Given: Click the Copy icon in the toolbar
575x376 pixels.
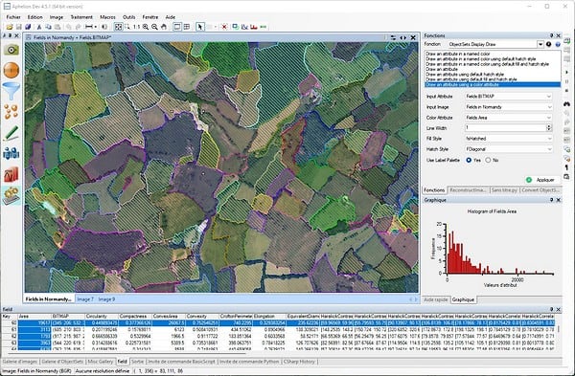Looking at the screenshot, I should pos(49,27).
